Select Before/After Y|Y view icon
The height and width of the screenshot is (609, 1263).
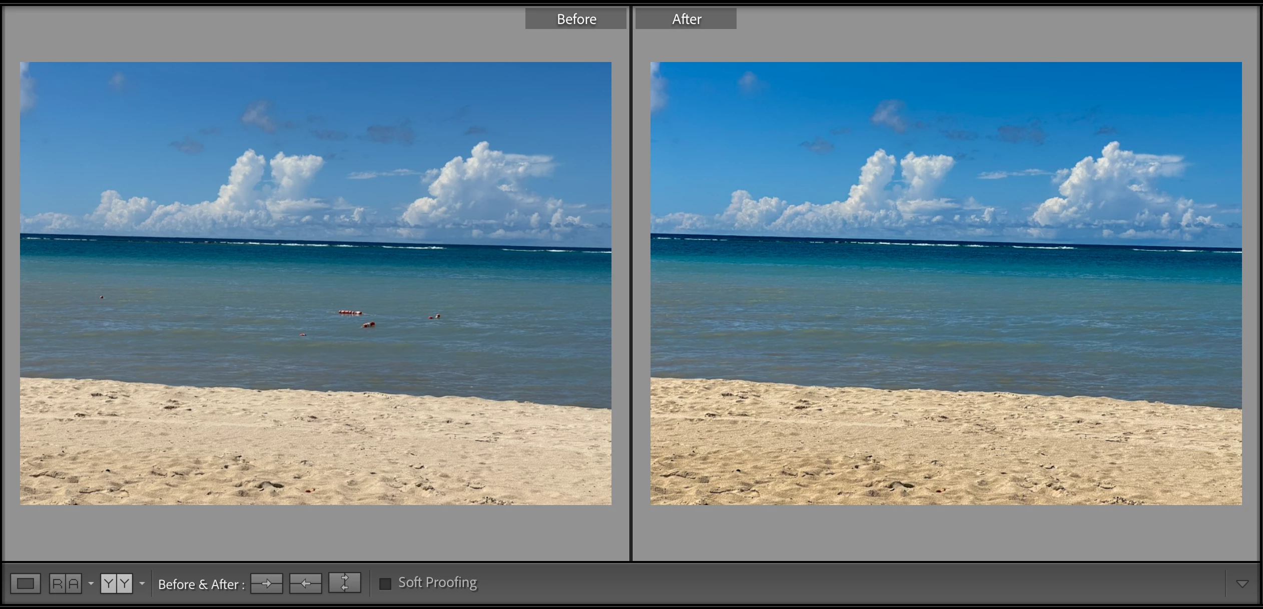tap(117, 583)
